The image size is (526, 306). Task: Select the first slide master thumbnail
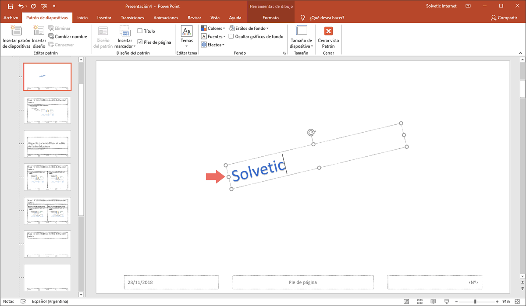[x=47, y=77]
